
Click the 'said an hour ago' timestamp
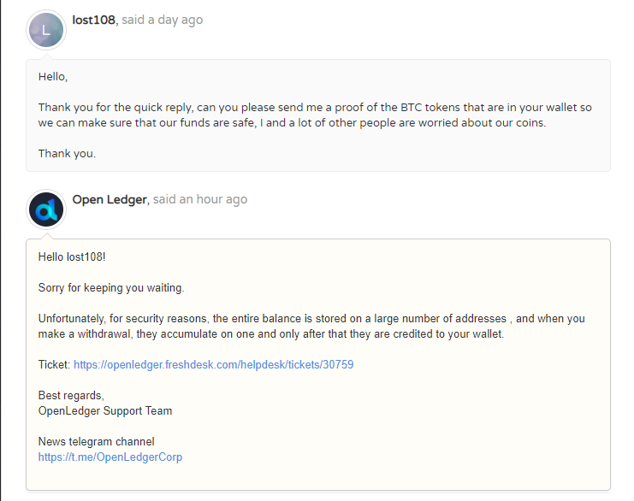(200, 199)
